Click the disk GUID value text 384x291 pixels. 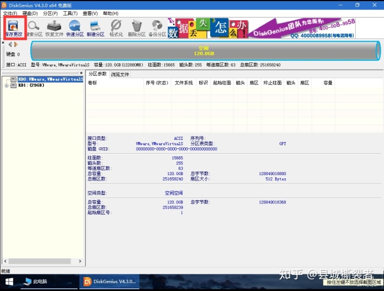(177, 149)
